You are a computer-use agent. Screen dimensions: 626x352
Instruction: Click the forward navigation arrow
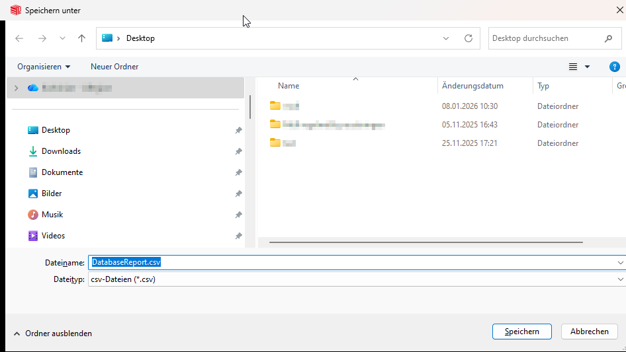42,38
